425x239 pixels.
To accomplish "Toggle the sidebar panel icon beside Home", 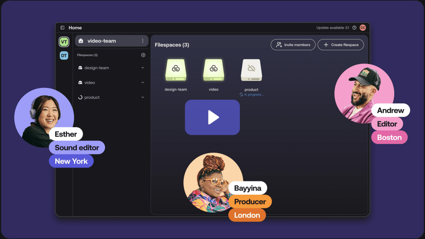I will pos(62,28).
